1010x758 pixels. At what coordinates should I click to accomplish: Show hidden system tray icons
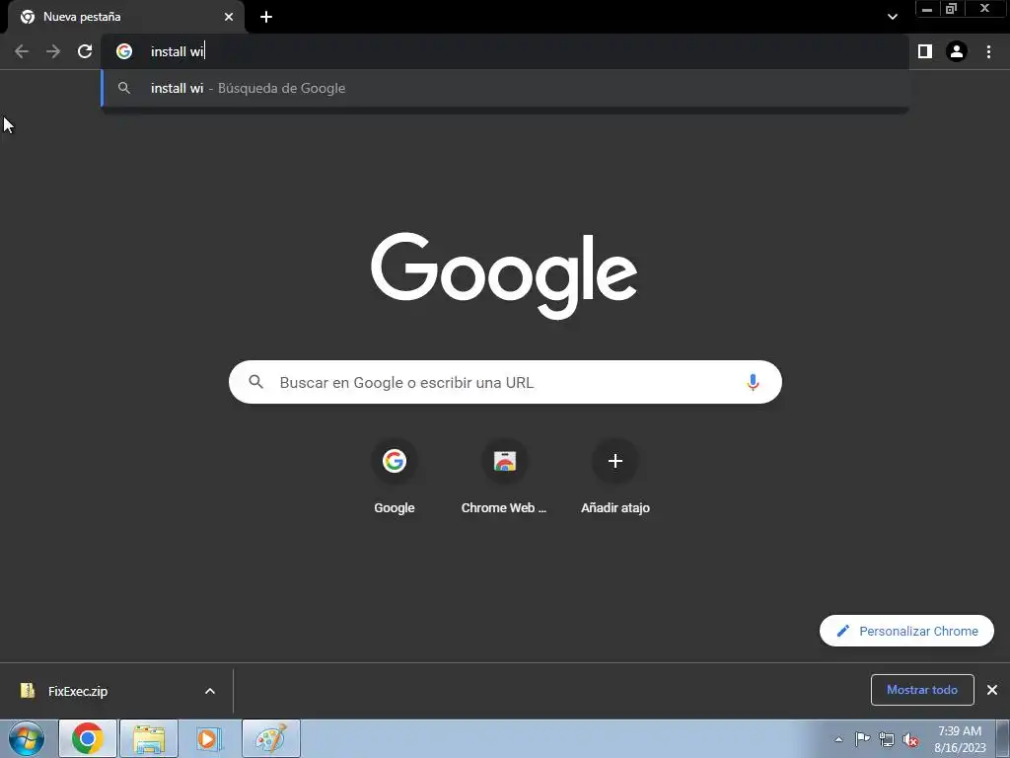(x=838, y=739)
